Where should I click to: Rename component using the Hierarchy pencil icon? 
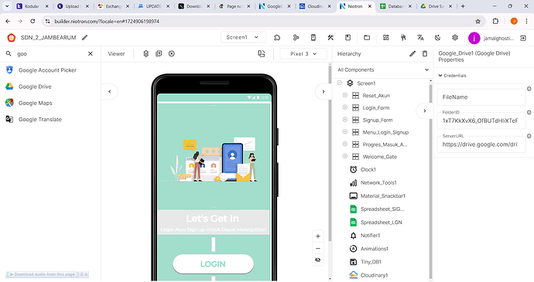coord(412,54)
